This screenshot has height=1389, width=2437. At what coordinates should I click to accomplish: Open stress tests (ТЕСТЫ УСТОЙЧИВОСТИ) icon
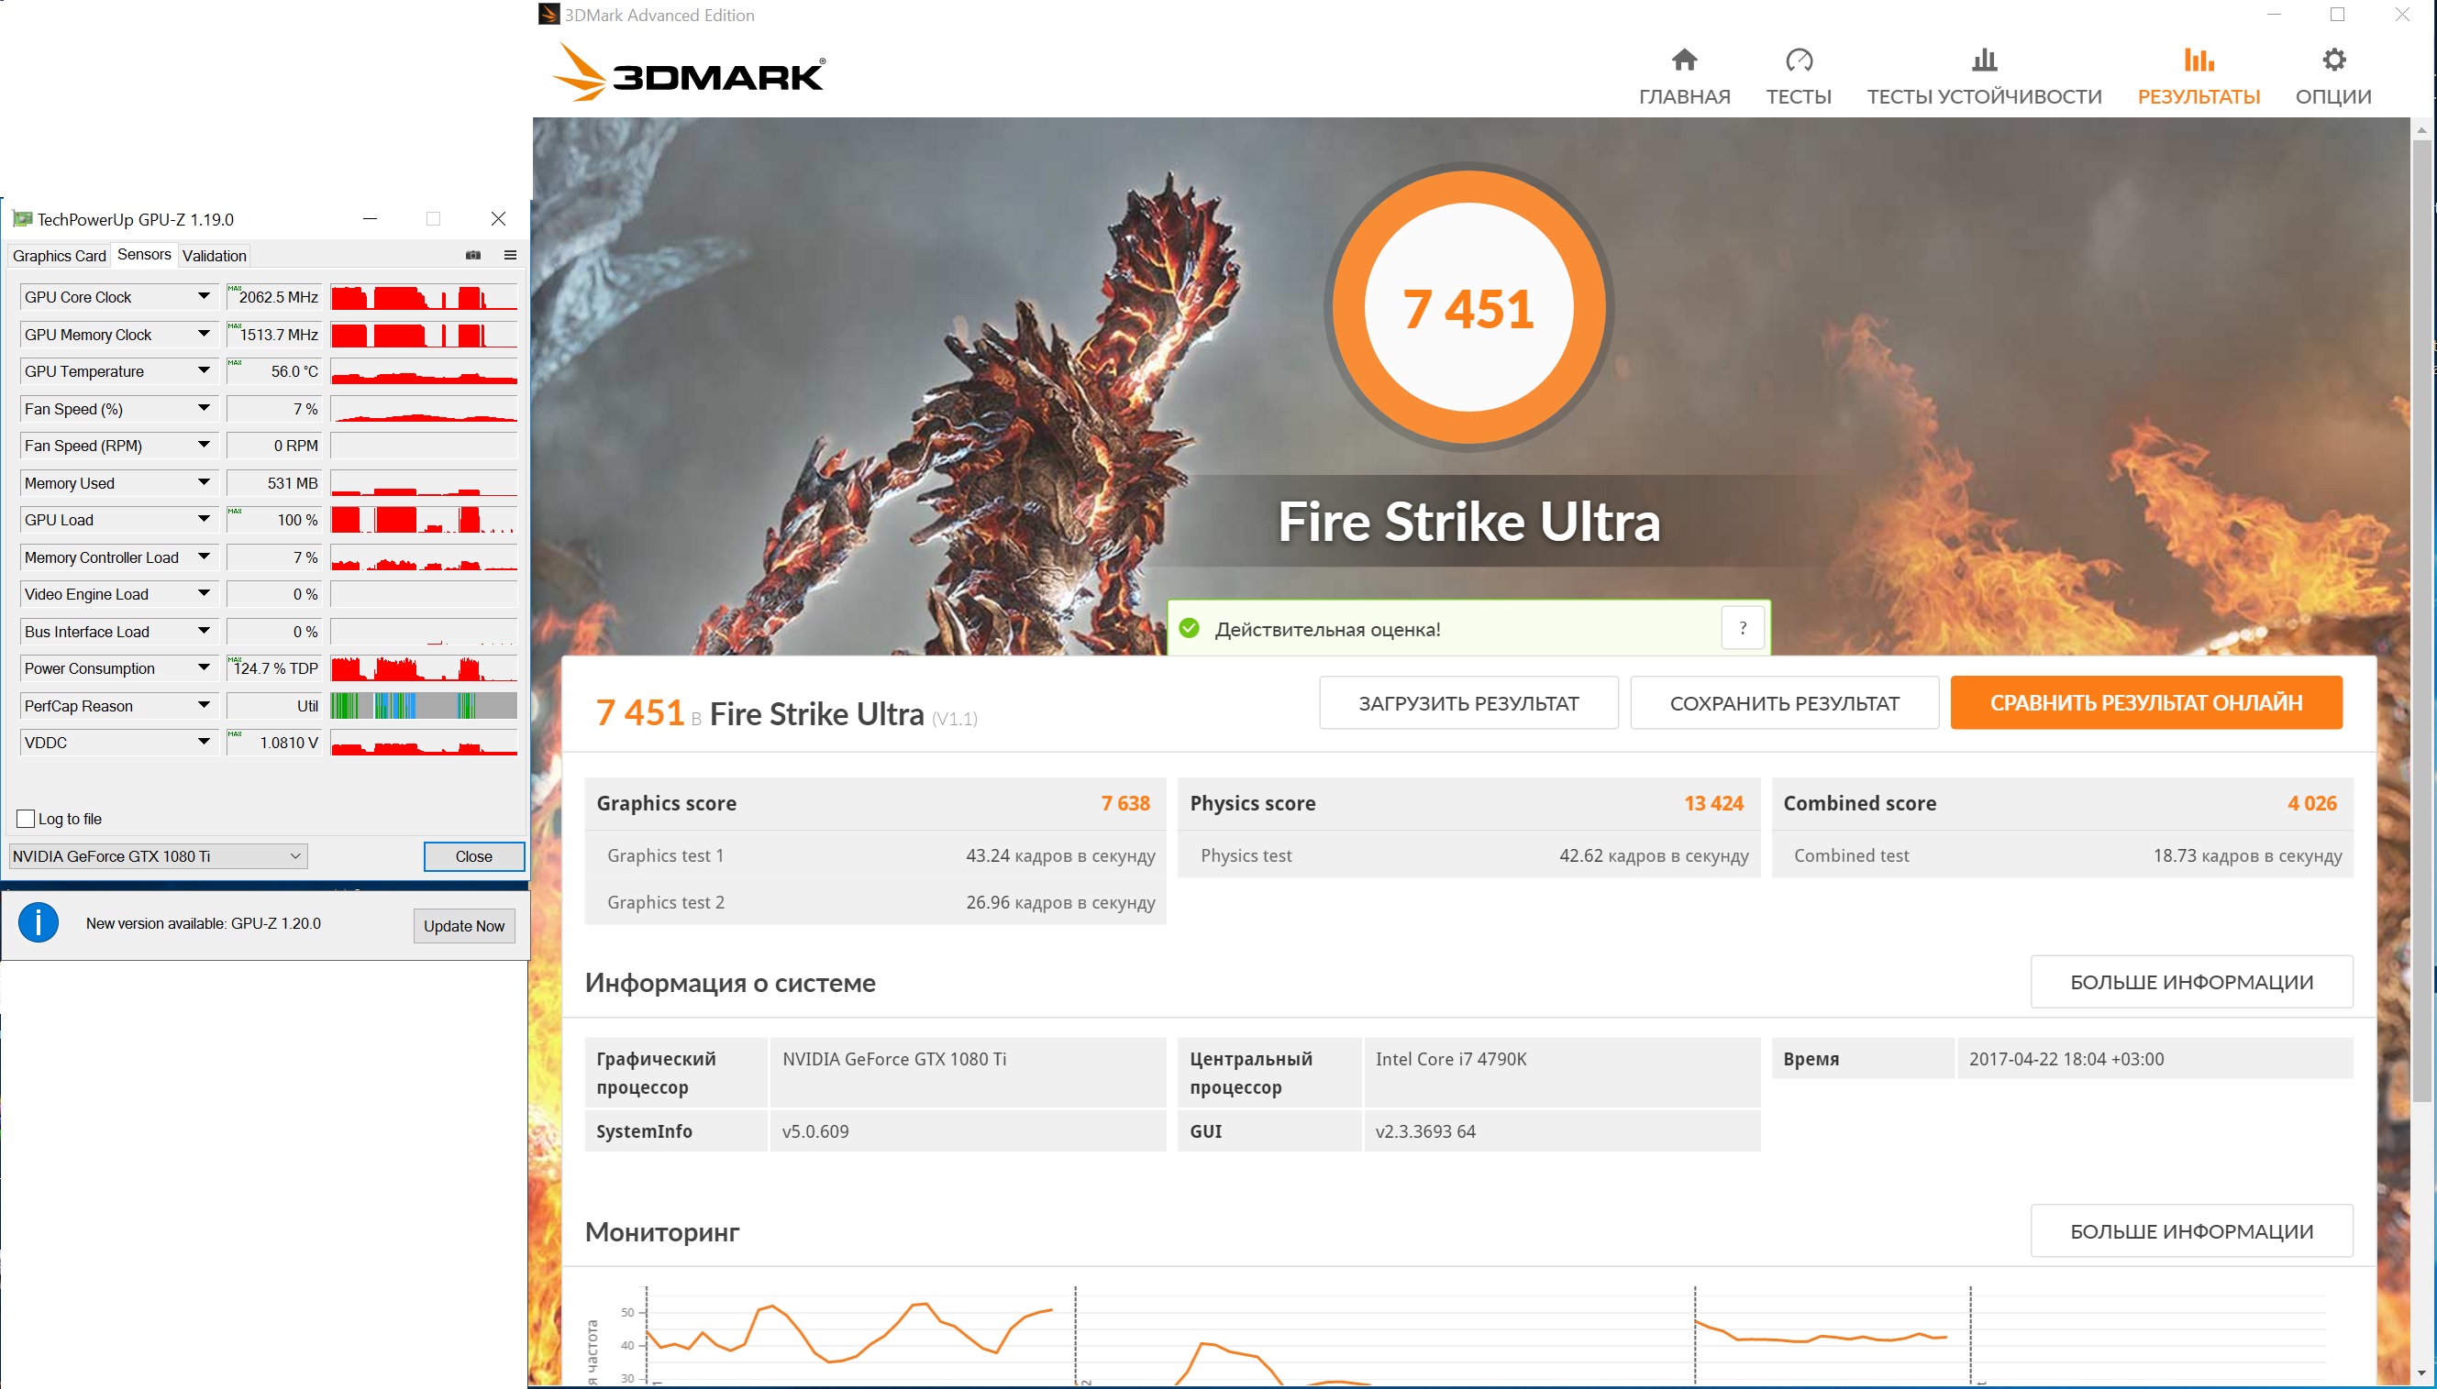[x=1984, y=61]
